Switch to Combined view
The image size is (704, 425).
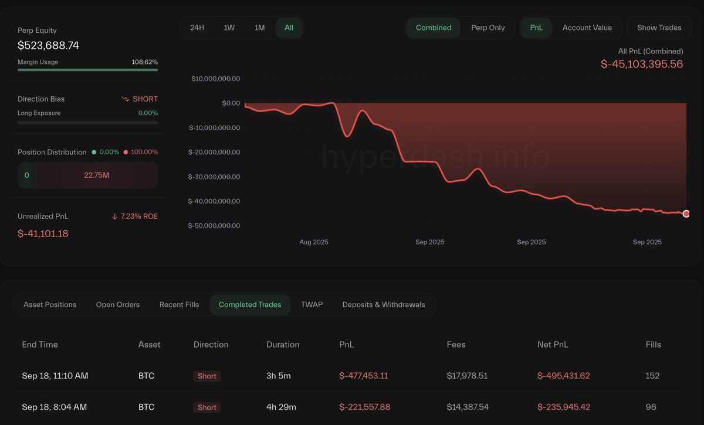tap(434, 28)
